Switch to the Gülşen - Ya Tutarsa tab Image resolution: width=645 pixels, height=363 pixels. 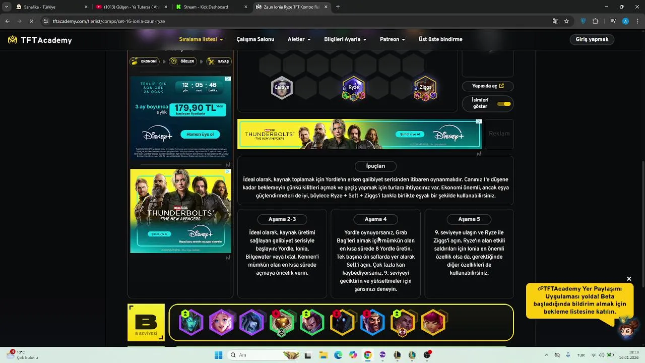[131, 7]
